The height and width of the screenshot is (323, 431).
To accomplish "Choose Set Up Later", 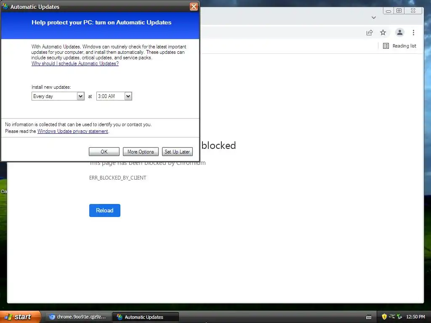I will coord(177,151).
